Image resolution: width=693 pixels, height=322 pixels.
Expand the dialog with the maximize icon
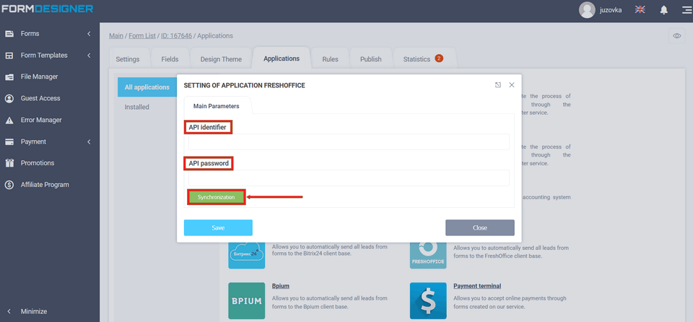click(x=498, y=85)
